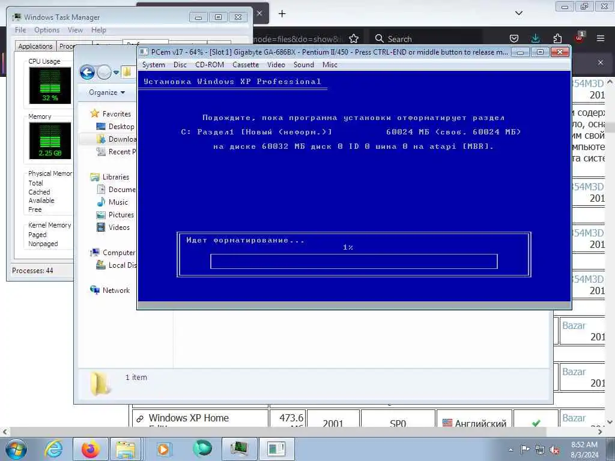Launch Windows Media Player from taskbar

(163, 449)
